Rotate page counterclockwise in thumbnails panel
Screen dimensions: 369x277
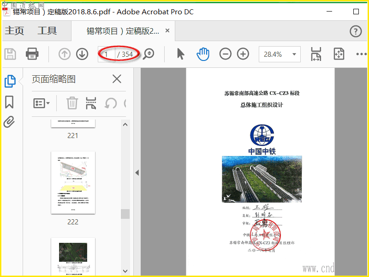[111, 103]
